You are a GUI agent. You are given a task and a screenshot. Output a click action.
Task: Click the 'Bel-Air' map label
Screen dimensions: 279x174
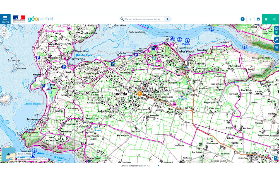tap(188, 108)
